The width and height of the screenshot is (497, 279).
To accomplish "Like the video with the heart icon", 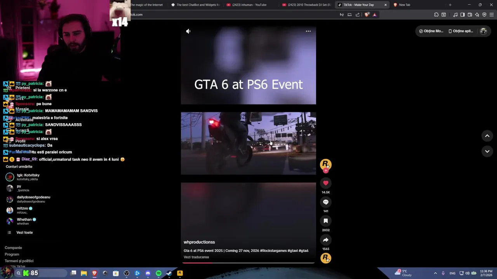I will (326, 183).
